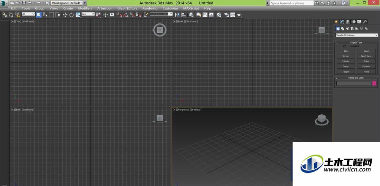Activate the Select and Move tool
The image size is (380, 186).
point(65,15)
